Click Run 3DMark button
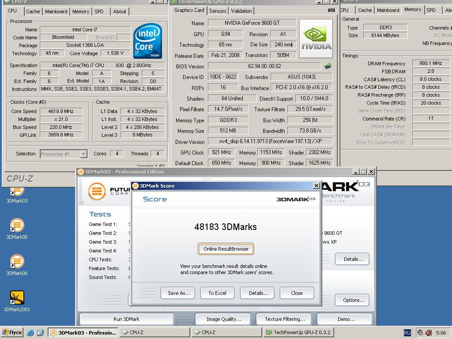 (126, 319)
